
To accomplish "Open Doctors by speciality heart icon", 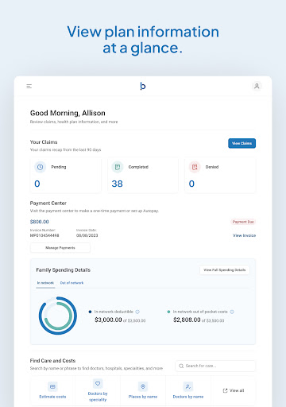I will coord(98,383).
